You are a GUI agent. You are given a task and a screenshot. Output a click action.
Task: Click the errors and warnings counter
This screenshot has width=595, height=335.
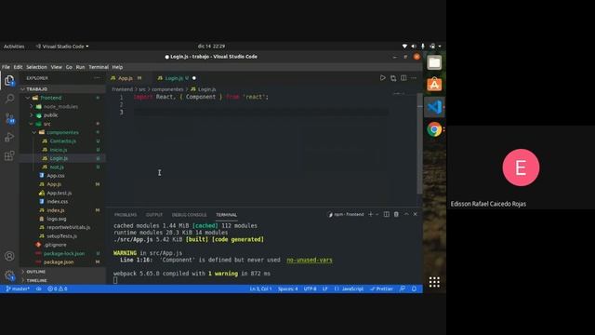tap(58, 289)
